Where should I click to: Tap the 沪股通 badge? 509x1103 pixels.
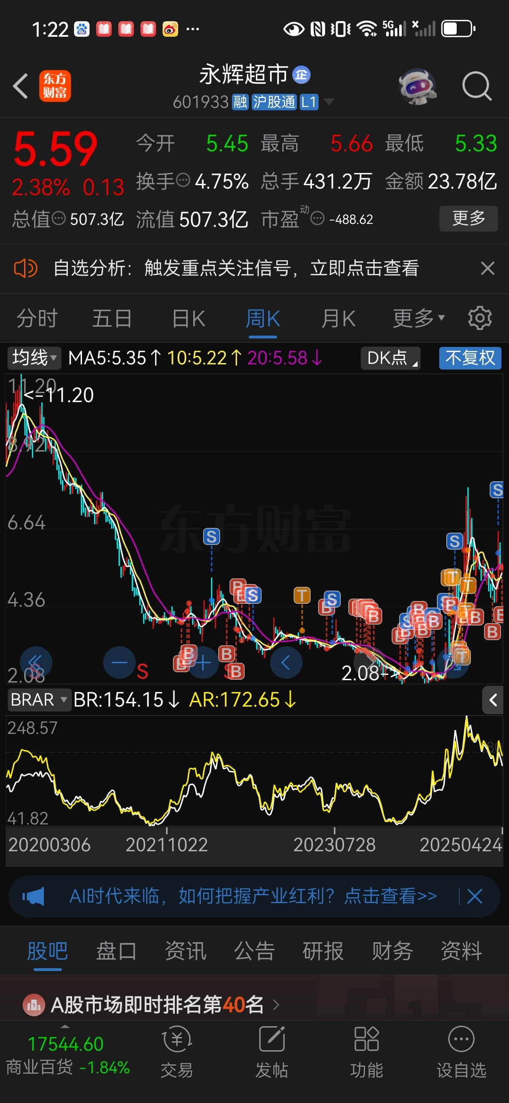(274, 102)
